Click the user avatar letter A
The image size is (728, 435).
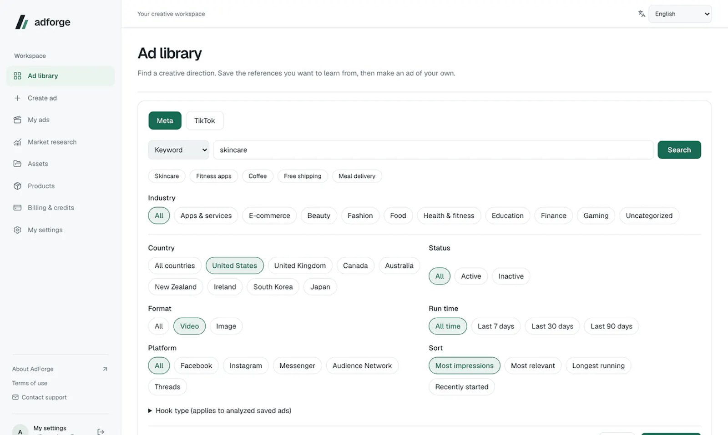click(x=20, y=431)
